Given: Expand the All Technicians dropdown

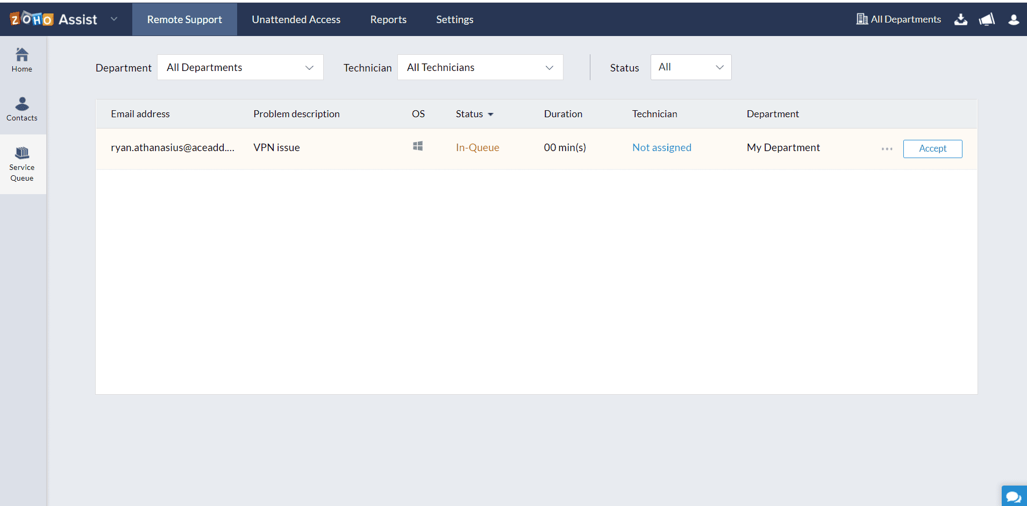Looking at the screenshot, I should [x=480, y=67].
